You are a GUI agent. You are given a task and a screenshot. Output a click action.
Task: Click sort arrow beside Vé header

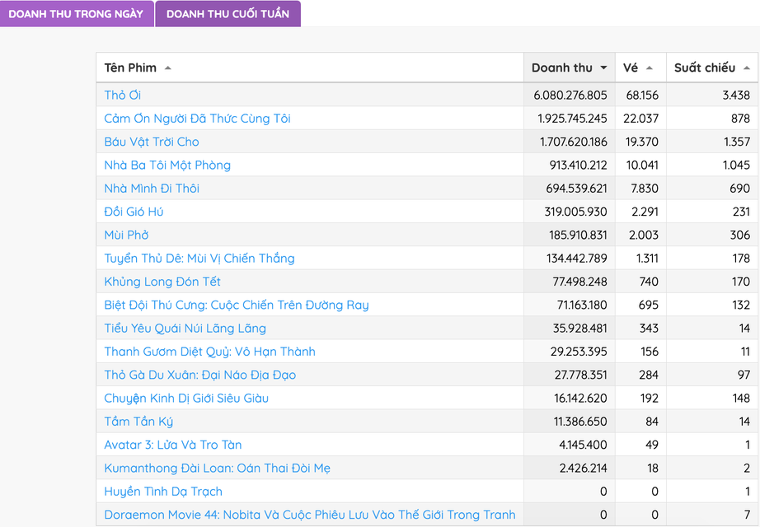(x=650, y=68)
